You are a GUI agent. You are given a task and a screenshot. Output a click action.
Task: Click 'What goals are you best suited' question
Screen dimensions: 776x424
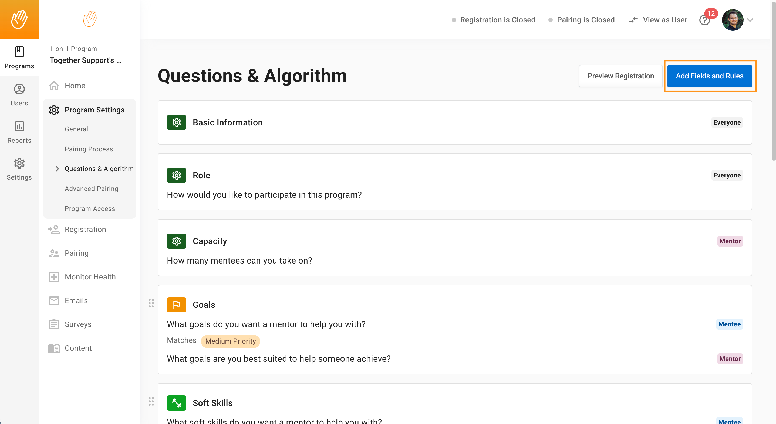pyautogui.click(x=279, y=359)
